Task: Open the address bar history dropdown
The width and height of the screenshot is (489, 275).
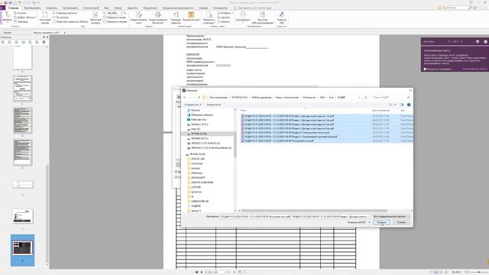Action: pyautogui.click(x=359, y=97)
